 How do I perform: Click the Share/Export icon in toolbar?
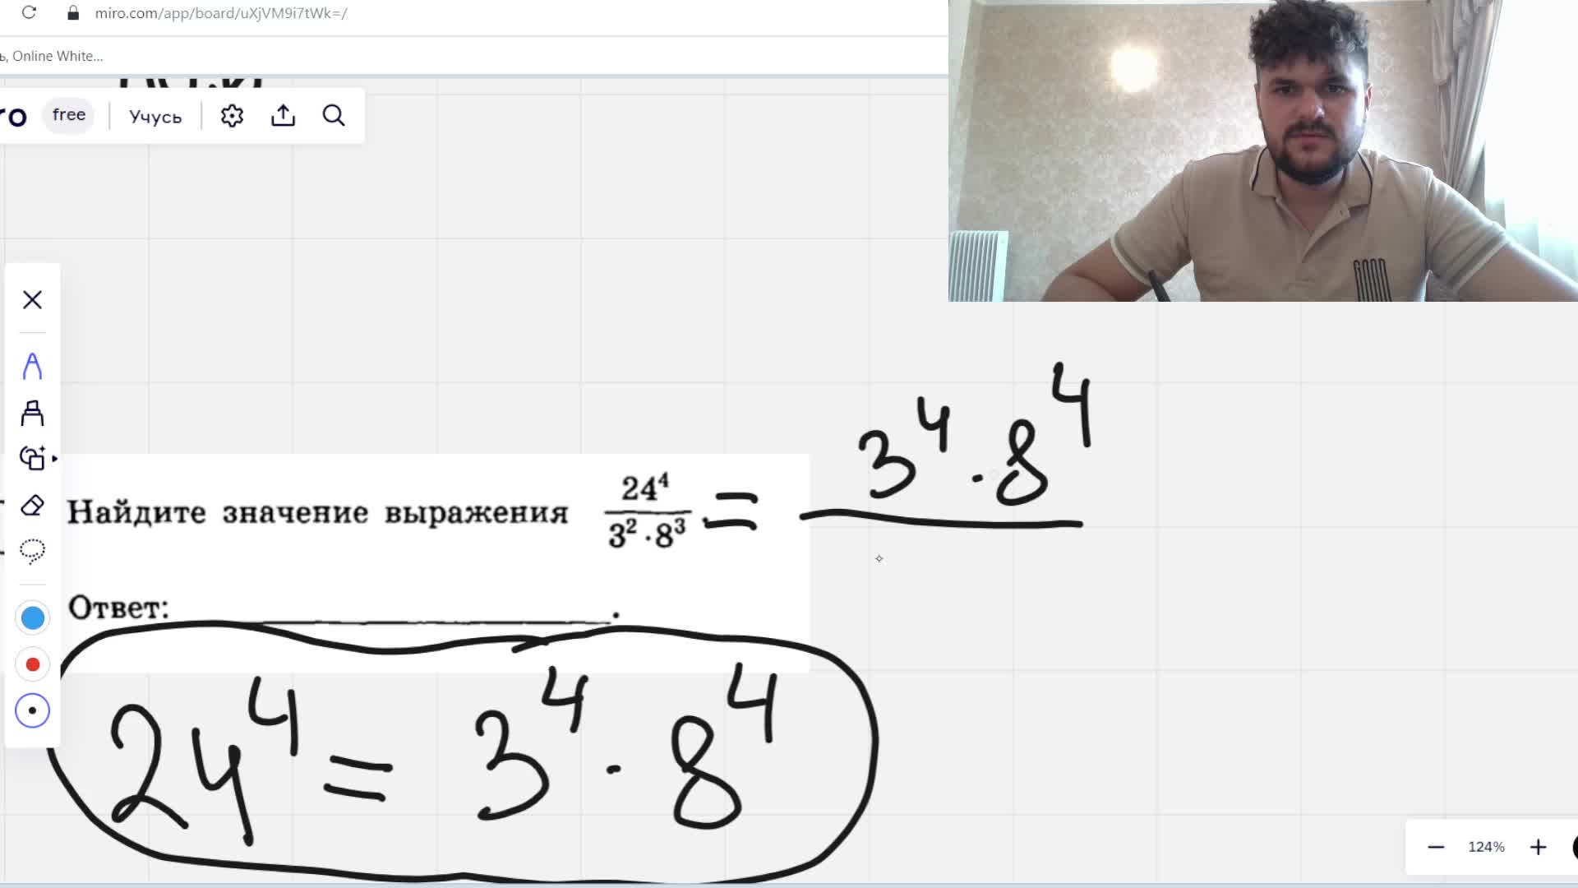[x=283, y=116]
